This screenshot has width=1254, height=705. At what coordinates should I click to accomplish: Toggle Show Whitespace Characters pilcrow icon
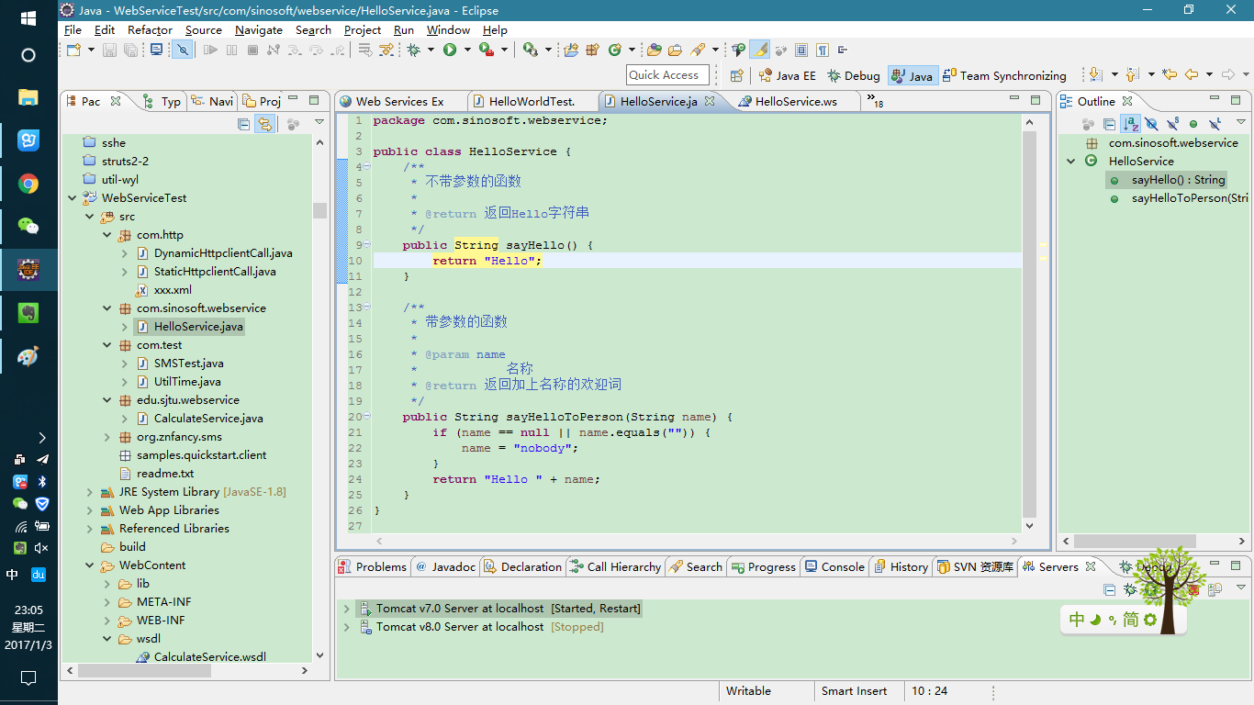pos(823,50)
